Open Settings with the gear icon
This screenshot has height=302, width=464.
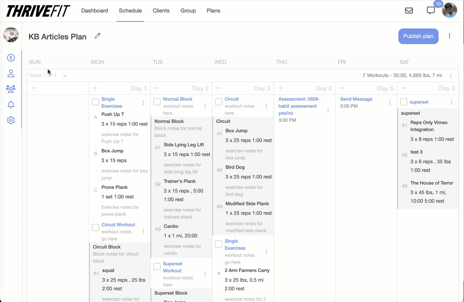(11, 120)
